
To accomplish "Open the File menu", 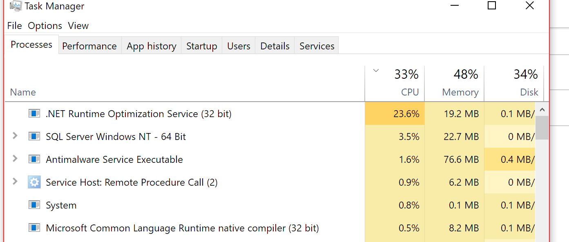I will 14,26.
